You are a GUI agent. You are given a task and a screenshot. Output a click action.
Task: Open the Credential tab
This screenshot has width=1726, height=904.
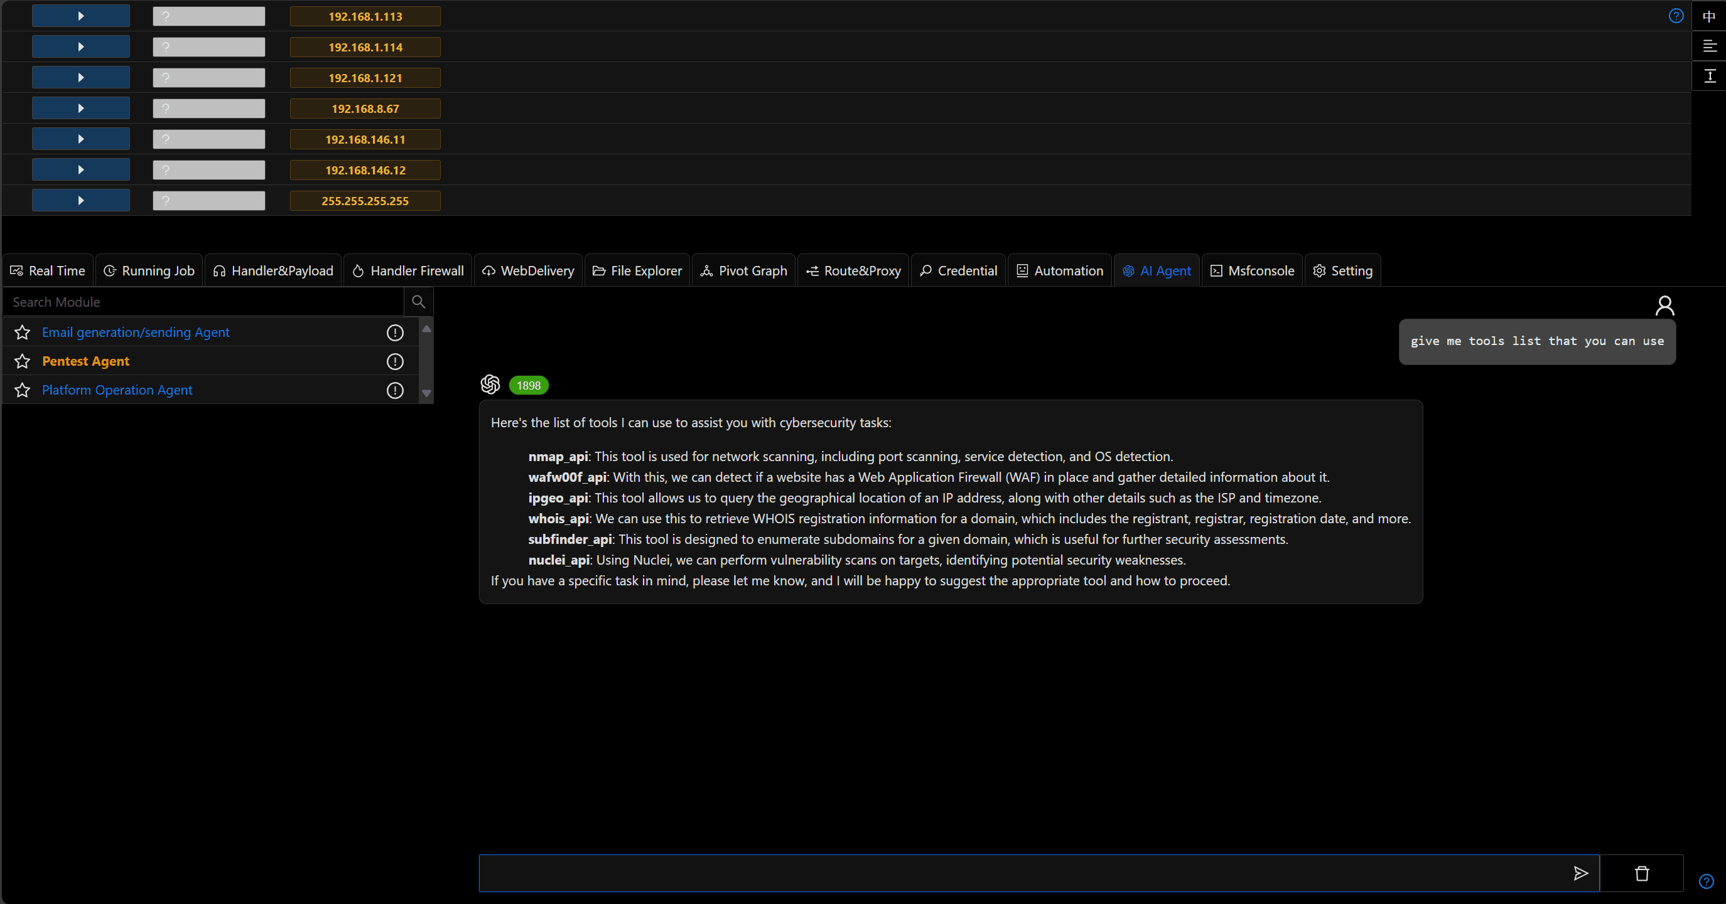point(958,270)
